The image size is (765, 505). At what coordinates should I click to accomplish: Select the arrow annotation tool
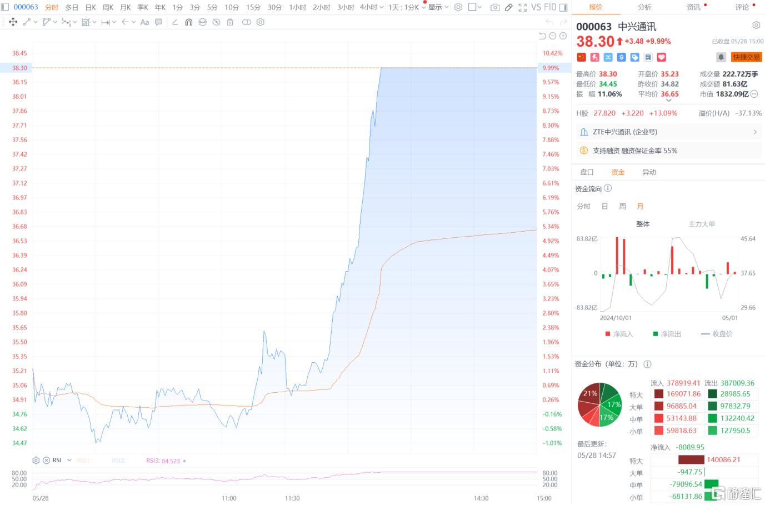(125, 22)
